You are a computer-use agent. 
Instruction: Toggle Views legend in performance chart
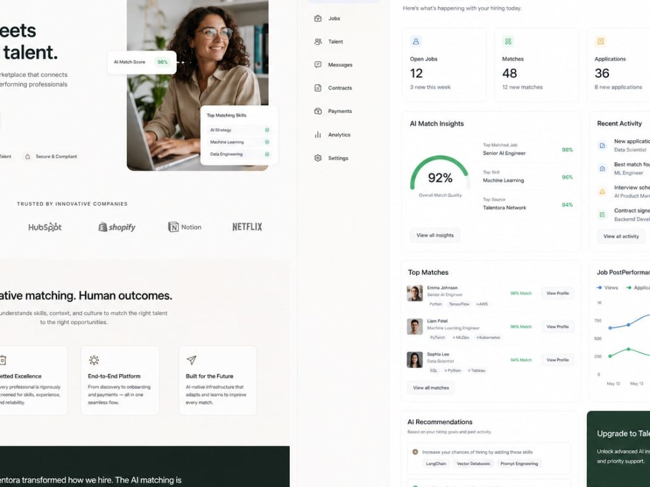click(x=607, y=288)
